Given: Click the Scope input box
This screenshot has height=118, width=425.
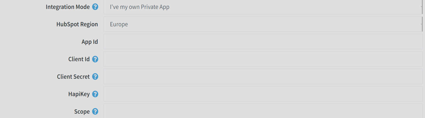Looking at the screenshot, I should pyautogui.click(x=263, y=111).
